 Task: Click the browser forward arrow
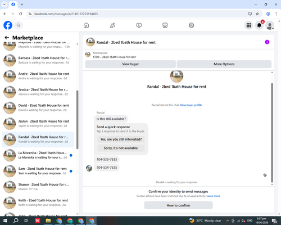click(x=13, y=14)
